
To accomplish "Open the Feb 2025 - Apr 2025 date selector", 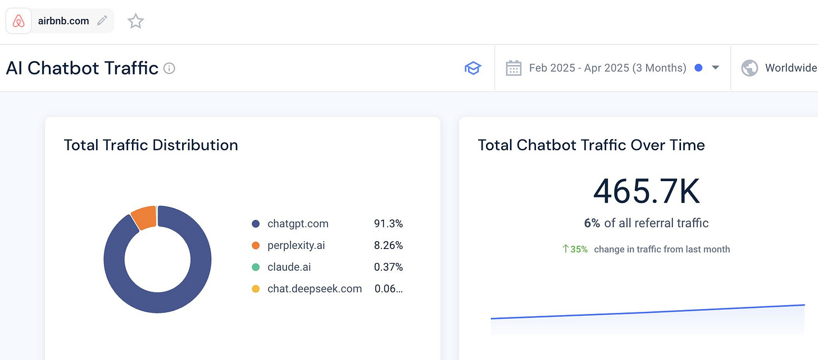I will click(x=612, y=68).
